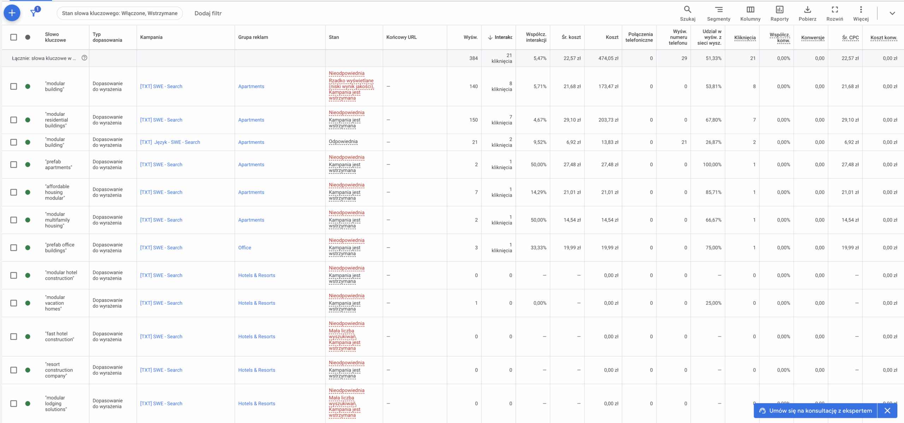Open the Szukaj search tool
The height and width of the screenshot is (423, 904).
pos(688,13)
